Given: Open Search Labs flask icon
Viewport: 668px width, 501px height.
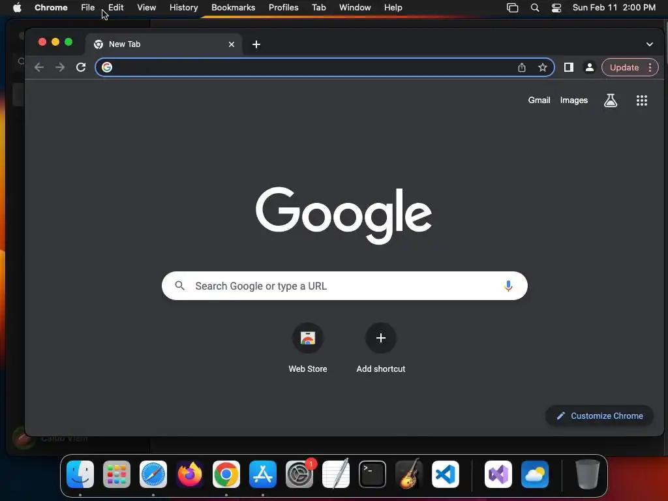Looking at the screenshot, I should click(x=611, y=100).
